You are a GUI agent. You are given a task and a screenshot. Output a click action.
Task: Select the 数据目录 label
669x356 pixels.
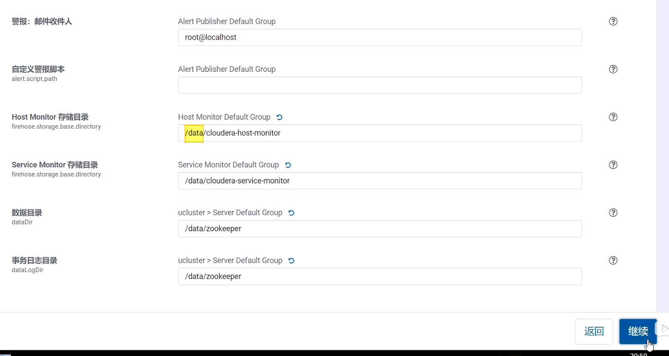click(27, 212)
